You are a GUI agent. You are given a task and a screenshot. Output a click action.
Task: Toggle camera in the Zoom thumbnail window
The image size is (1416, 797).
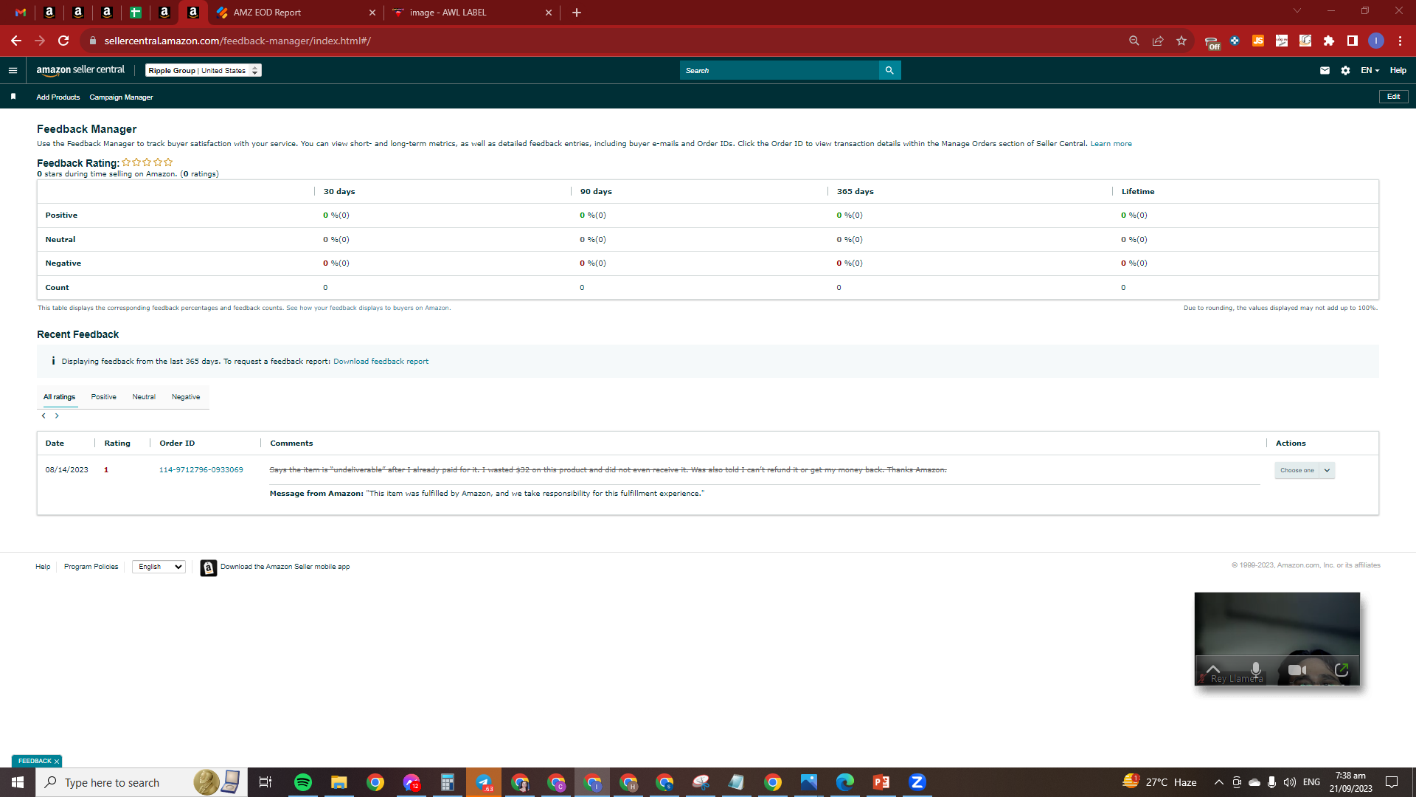[x=1297, y=670]
